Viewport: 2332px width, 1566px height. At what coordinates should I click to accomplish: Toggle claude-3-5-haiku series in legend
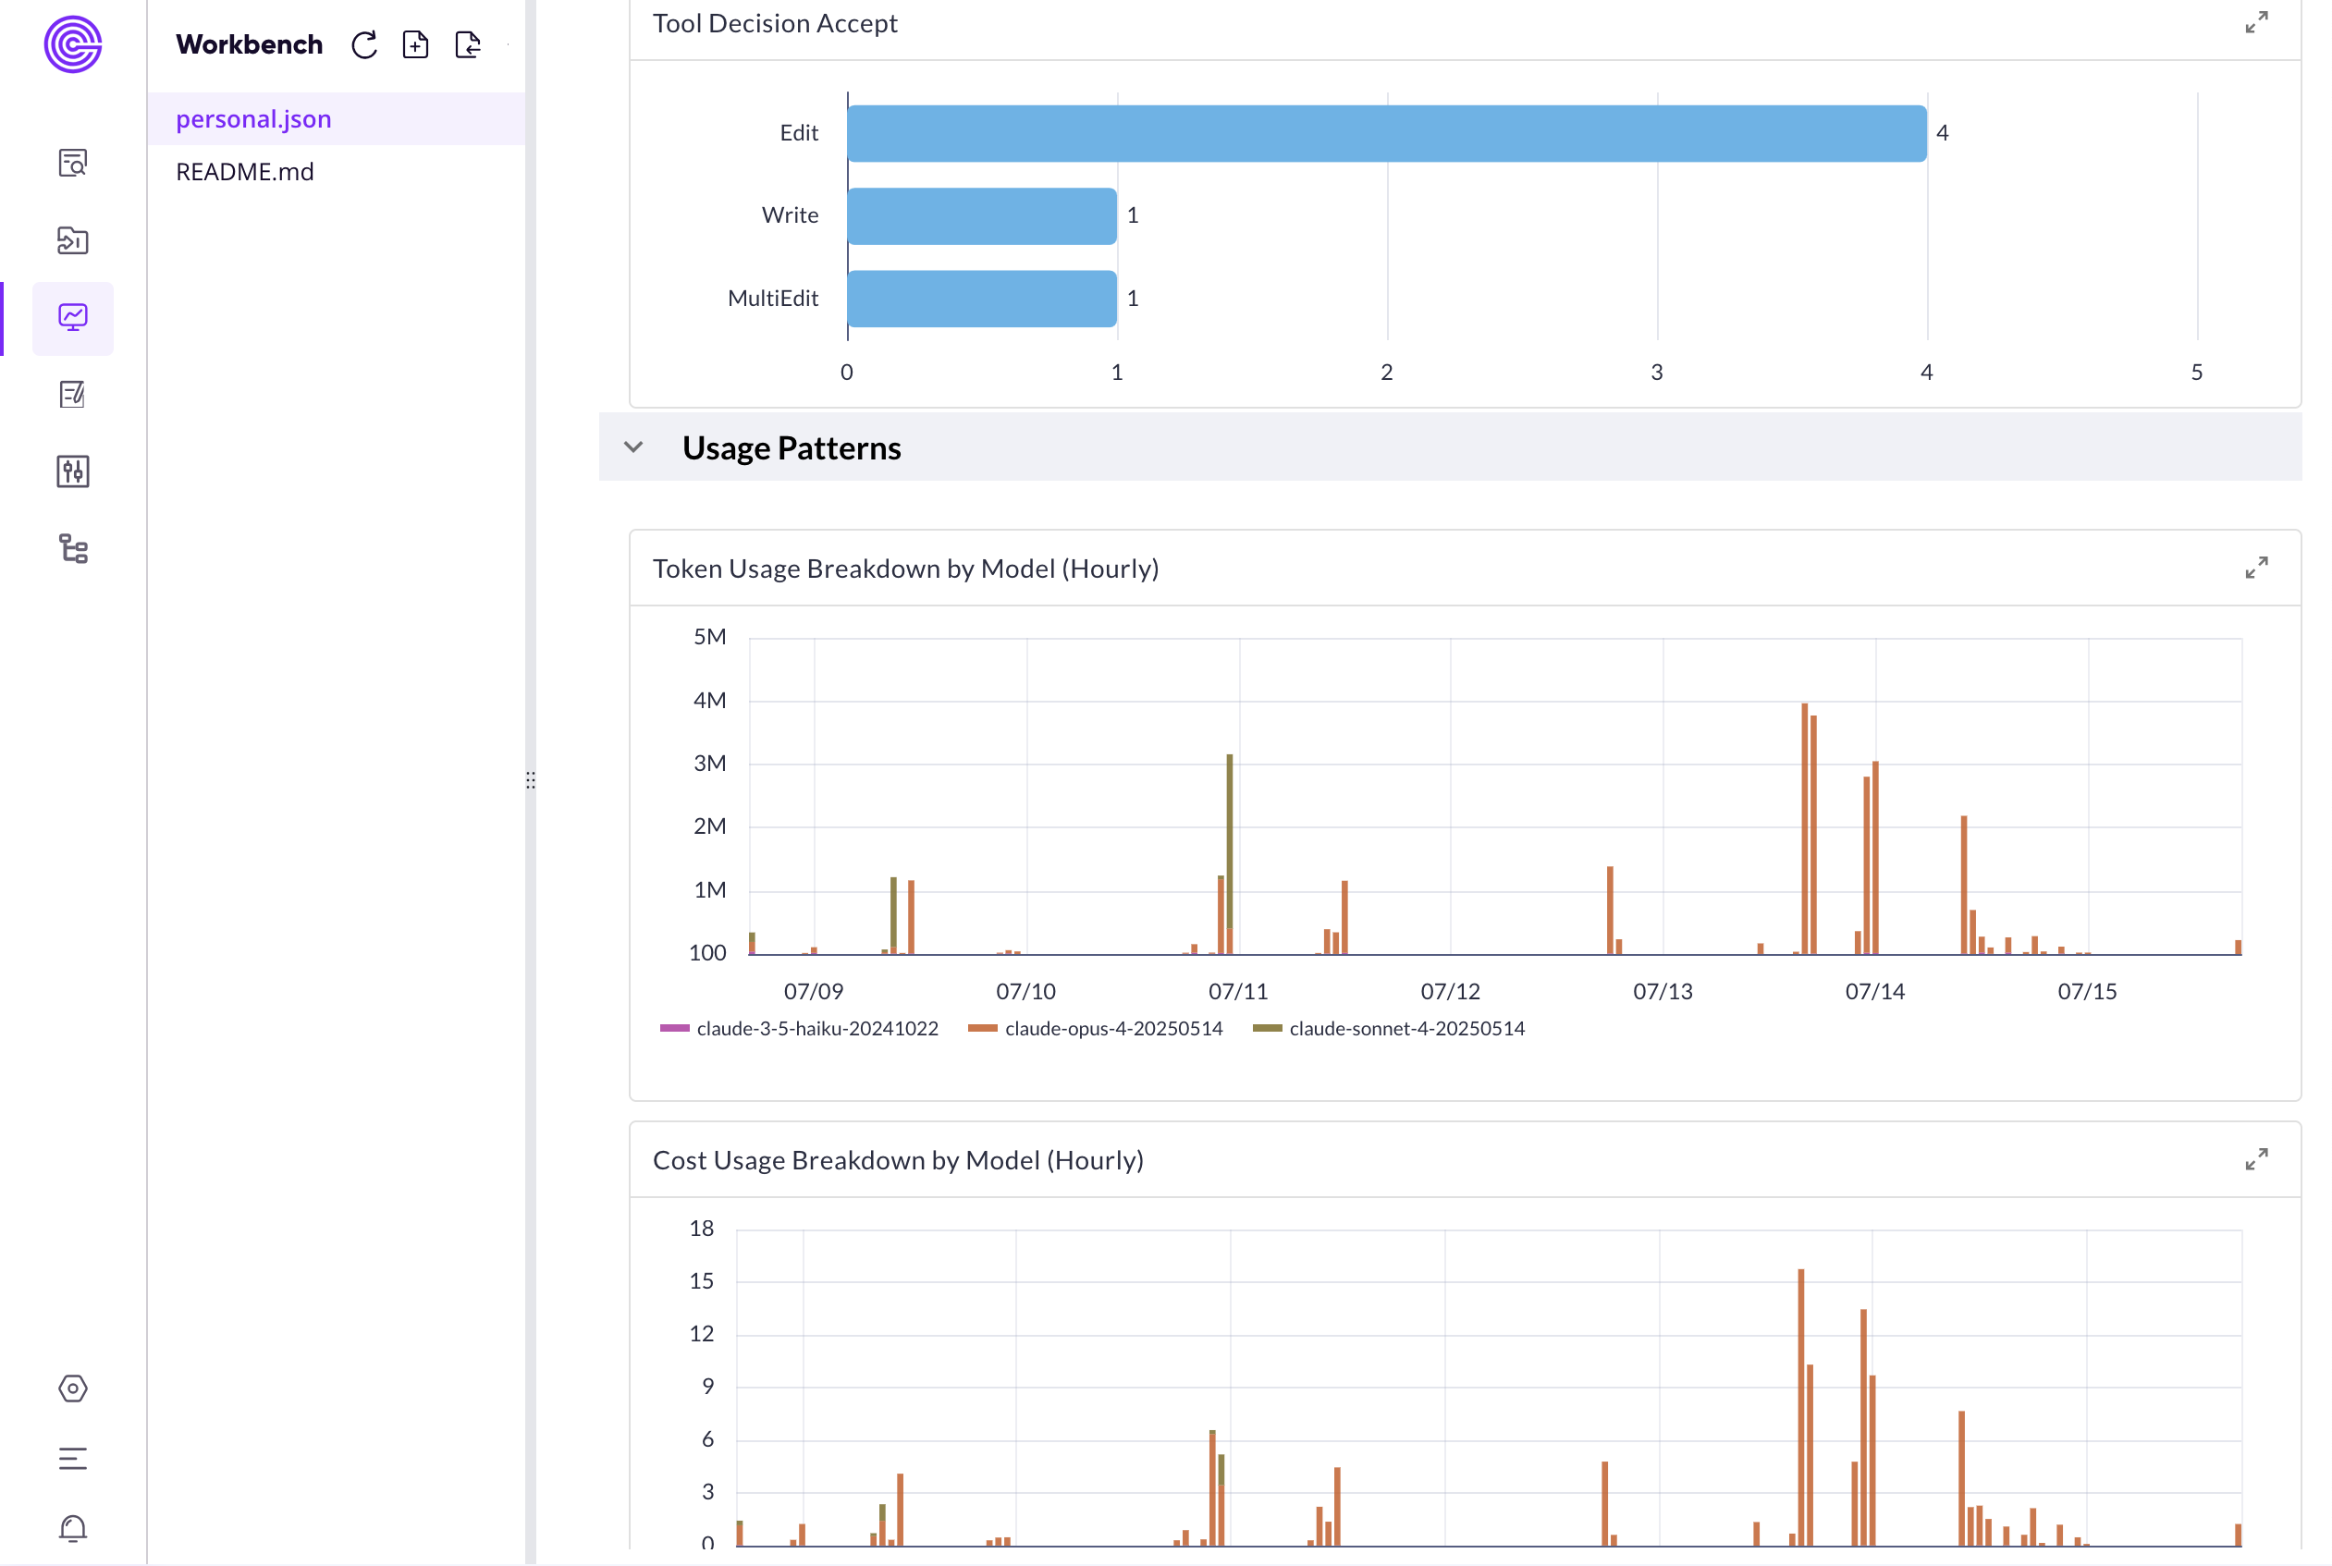(x=816, y=1028)
